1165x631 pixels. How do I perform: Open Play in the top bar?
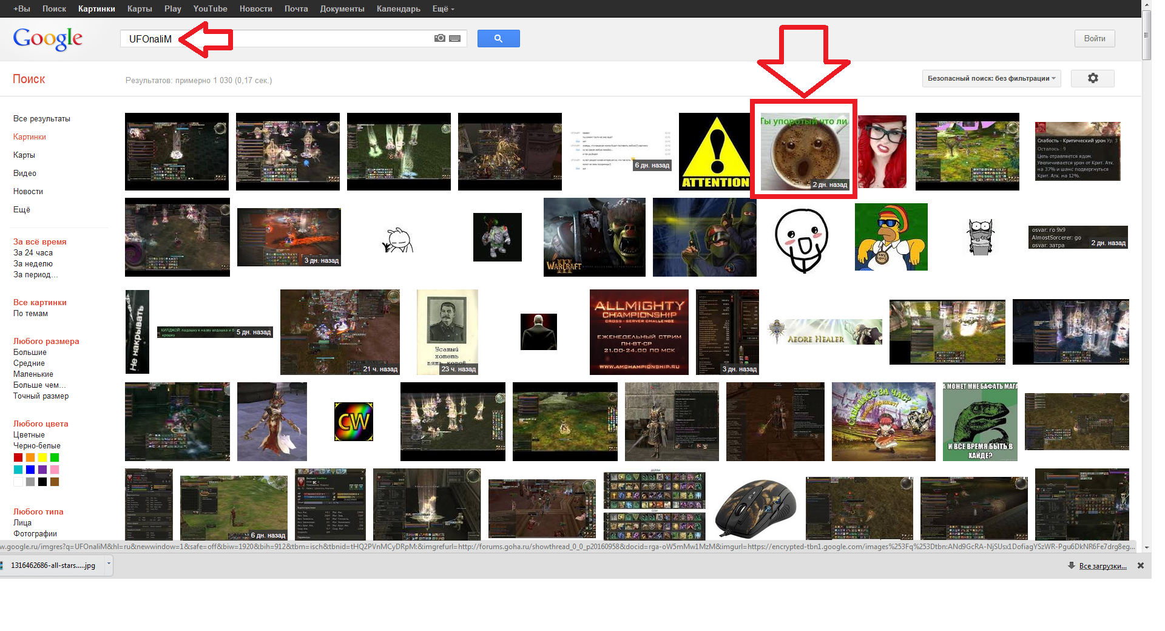[173, 8]
